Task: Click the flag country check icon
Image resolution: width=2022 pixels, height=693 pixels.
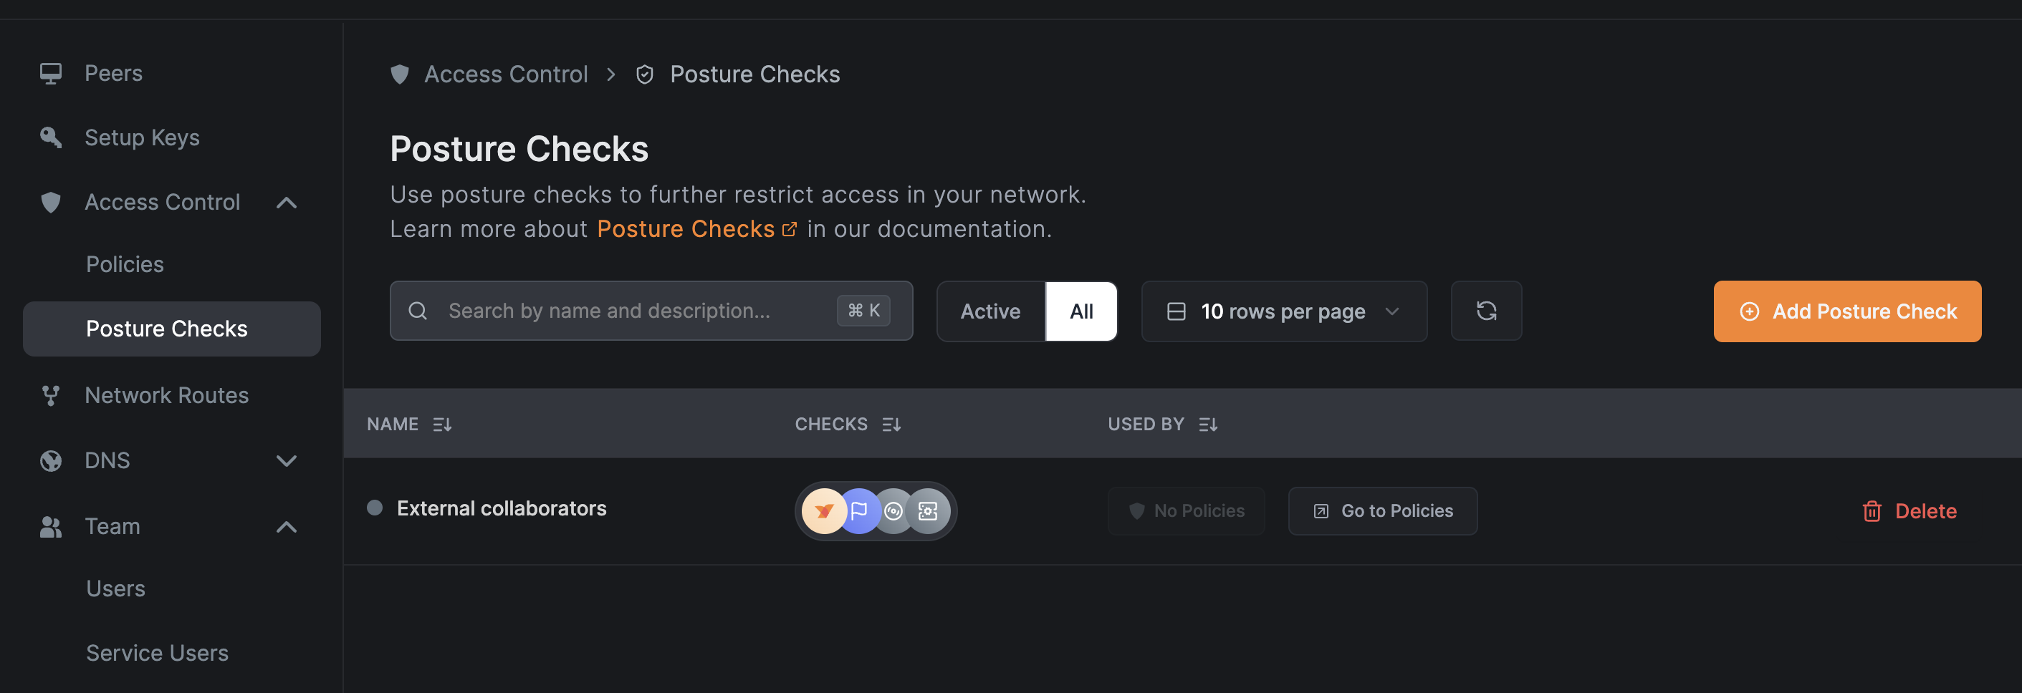Action: (x=858, y=511)
